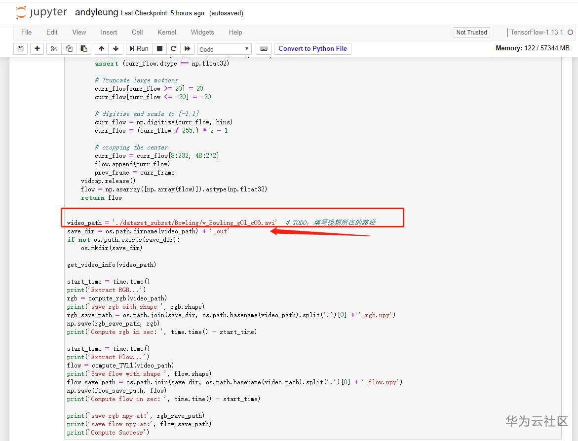Click the np.digitize line

tap(164, 122)
